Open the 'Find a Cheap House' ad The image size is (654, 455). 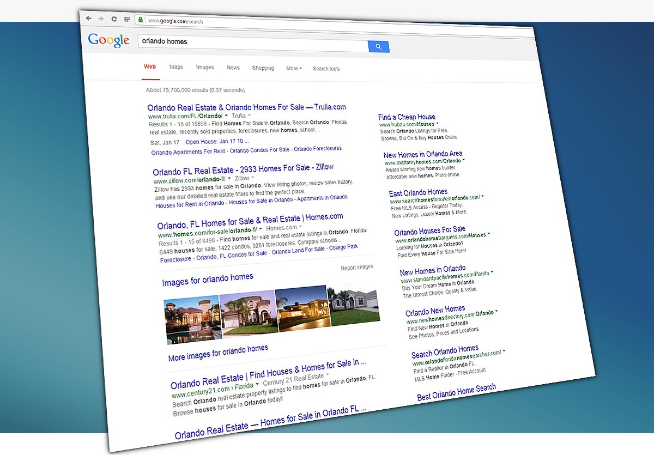tap(407, 117)
